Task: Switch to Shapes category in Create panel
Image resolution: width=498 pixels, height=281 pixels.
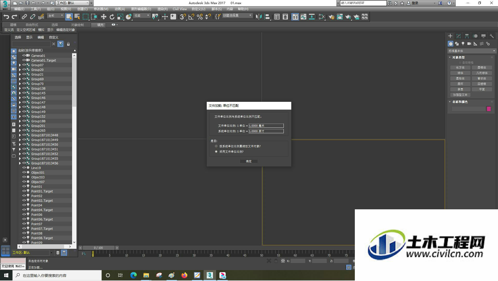Action: (457, 44)
